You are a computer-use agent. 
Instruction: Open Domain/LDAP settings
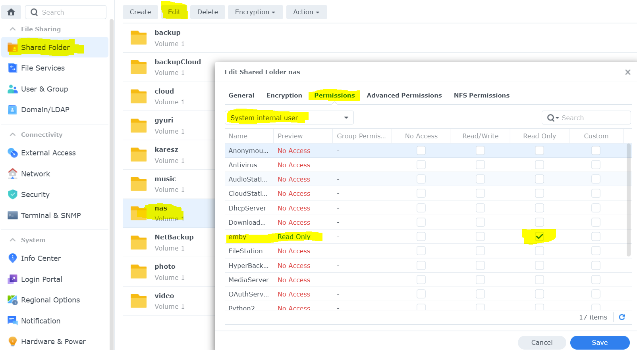[x=55, y=110]
